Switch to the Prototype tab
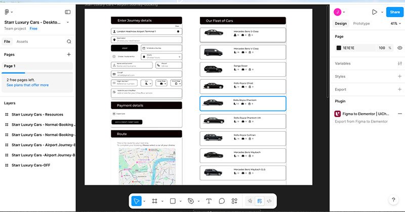 click(361, 24)
